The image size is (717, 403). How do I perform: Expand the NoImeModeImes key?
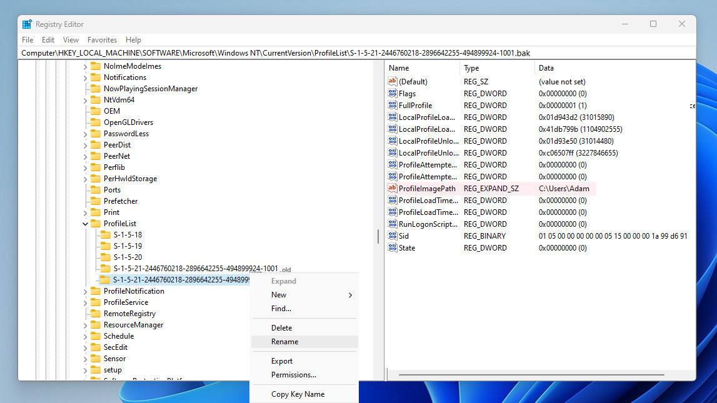coord(85,67)
